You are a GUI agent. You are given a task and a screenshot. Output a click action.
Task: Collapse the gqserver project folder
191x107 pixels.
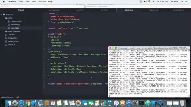1,14
